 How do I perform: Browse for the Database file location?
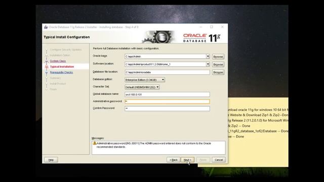click(x=218, y=72)
